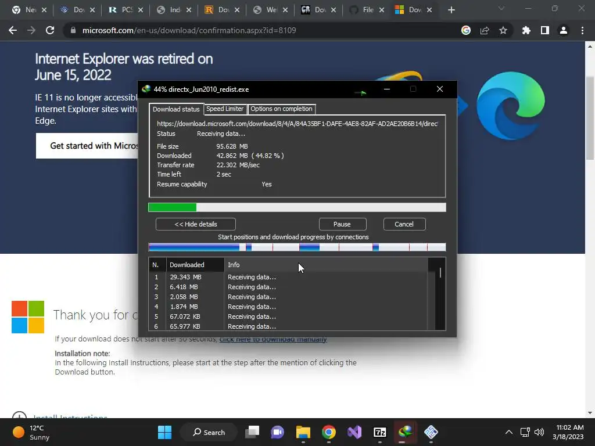This screenshot has height=446, width=595.
Task: Open volume control tray icon
Action: coord(539,432)
